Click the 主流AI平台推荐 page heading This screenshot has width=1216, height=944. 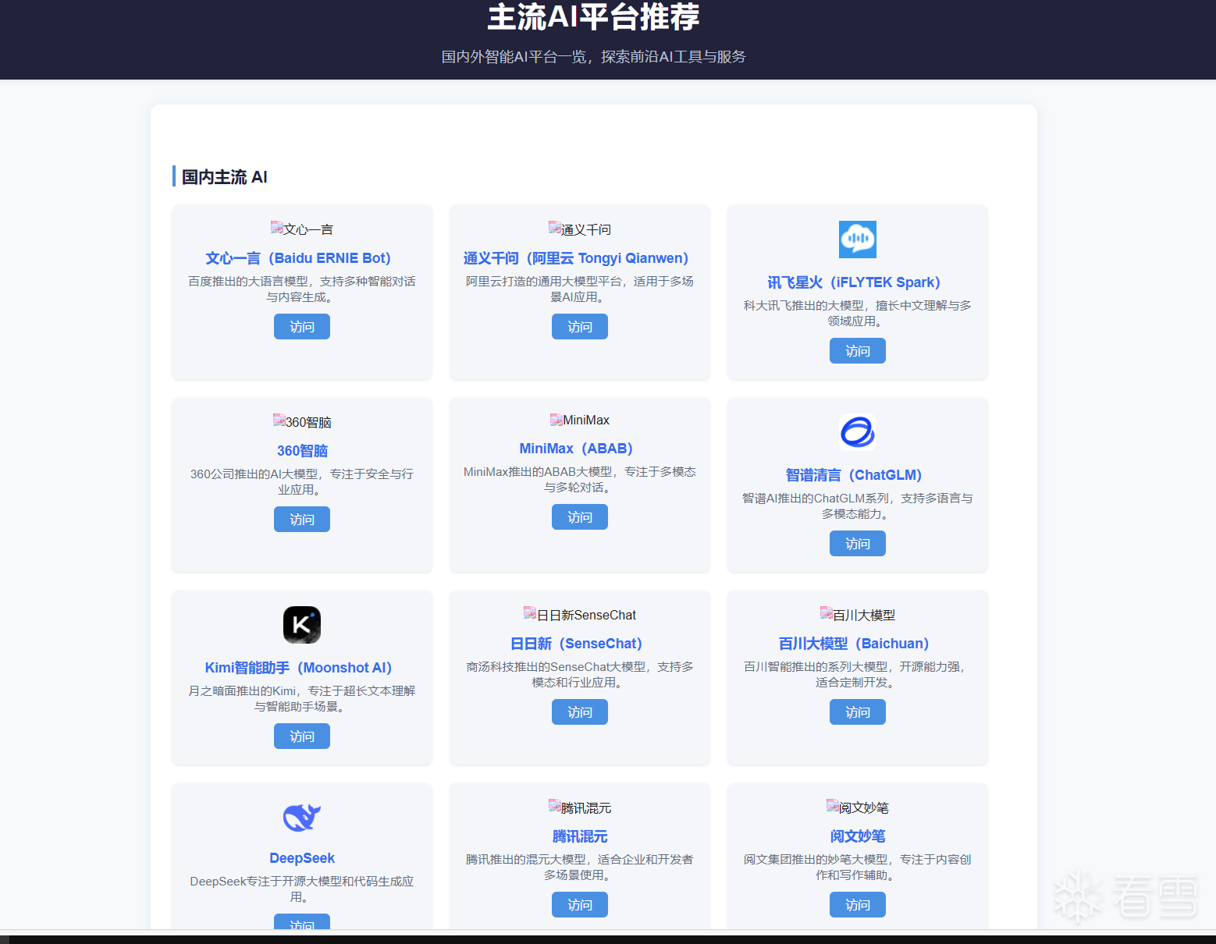click(x=593, y=16)
